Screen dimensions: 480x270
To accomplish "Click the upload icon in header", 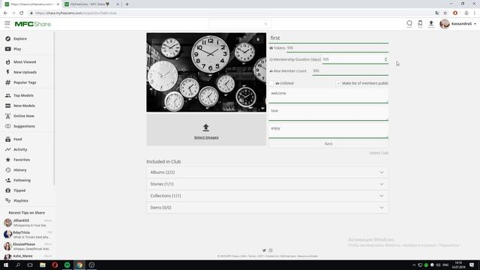I will [431, 23].
